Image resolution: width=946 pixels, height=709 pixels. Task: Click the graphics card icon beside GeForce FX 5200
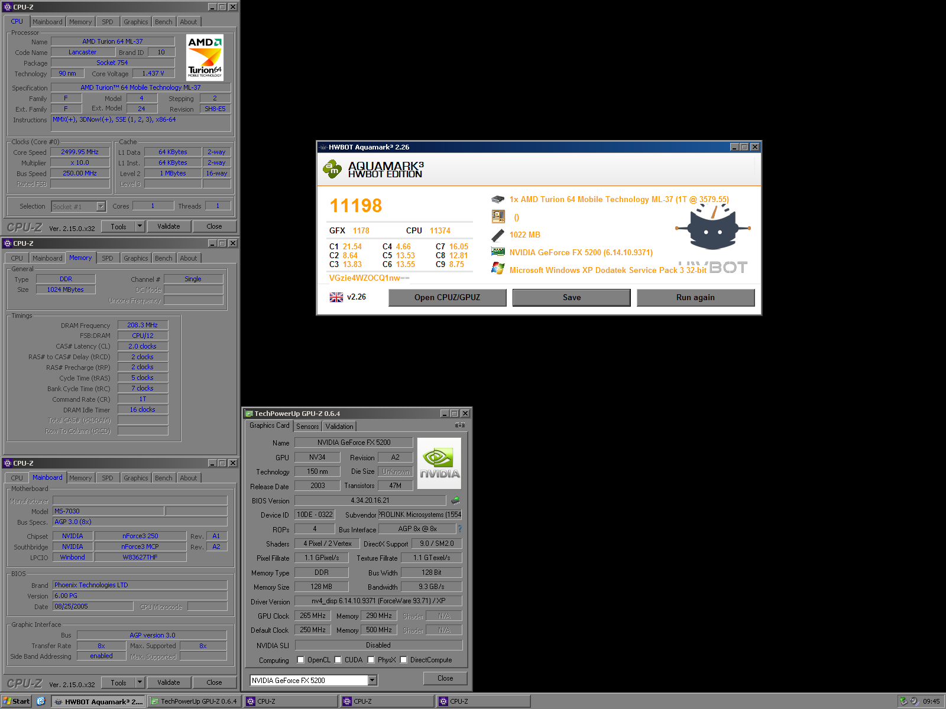(x=498, y=252)
